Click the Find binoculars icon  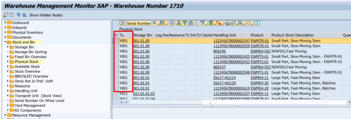click(191, 23)
